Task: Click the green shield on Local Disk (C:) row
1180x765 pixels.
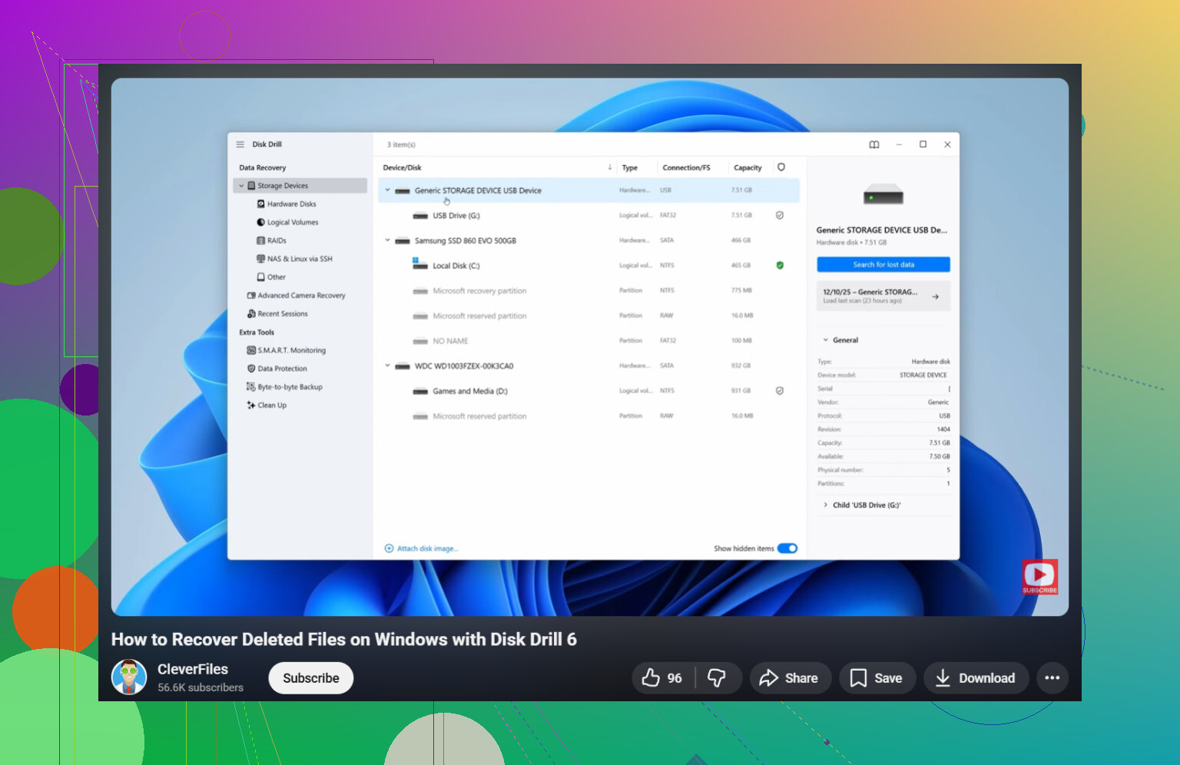Action: click(x=780, y=266)
